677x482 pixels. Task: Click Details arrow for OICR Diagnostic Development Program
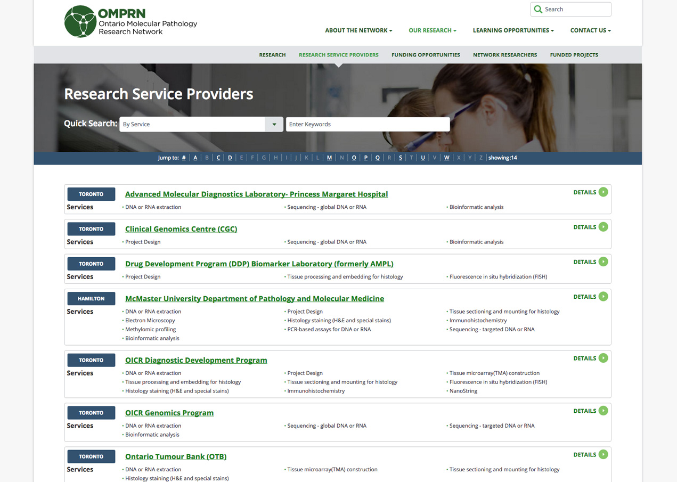(603, 358)
